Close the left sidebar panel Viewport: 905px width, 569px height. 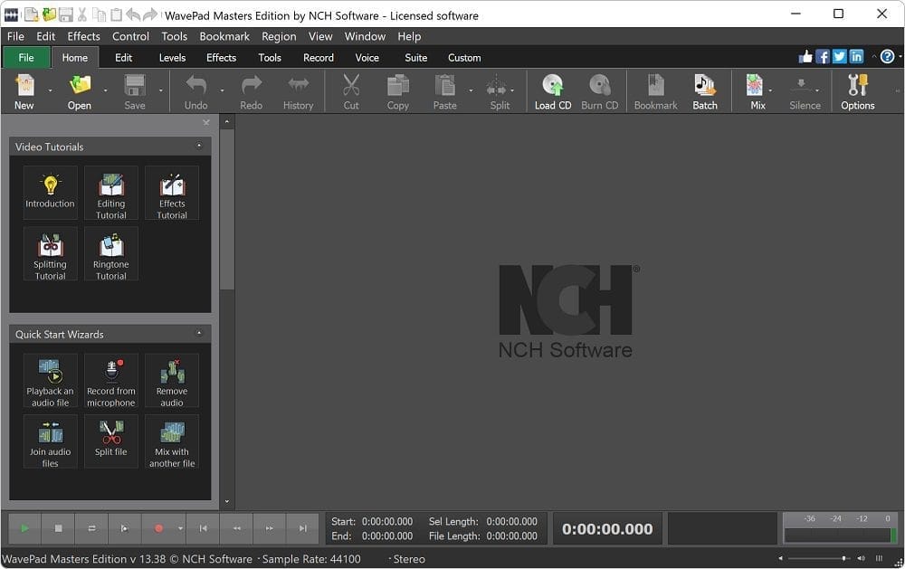point(206,122)
